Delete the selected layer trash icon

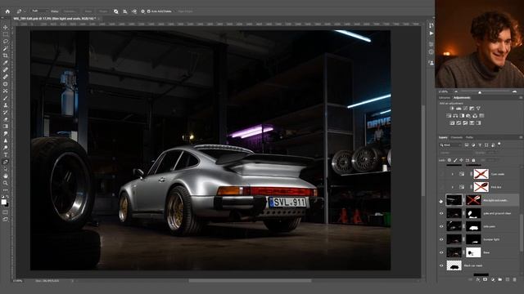515,279
